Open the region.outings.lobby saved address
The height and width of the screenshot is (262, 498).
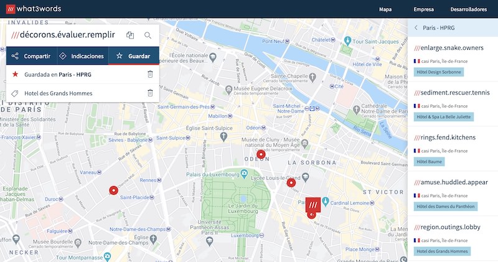[447, 227]
